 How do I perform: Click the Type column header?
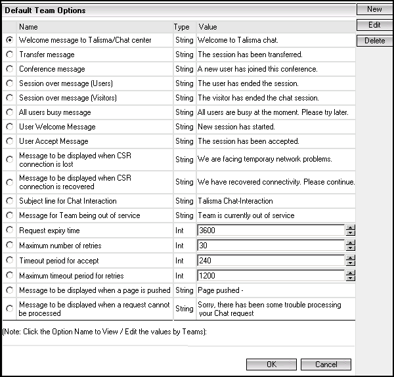181,27
